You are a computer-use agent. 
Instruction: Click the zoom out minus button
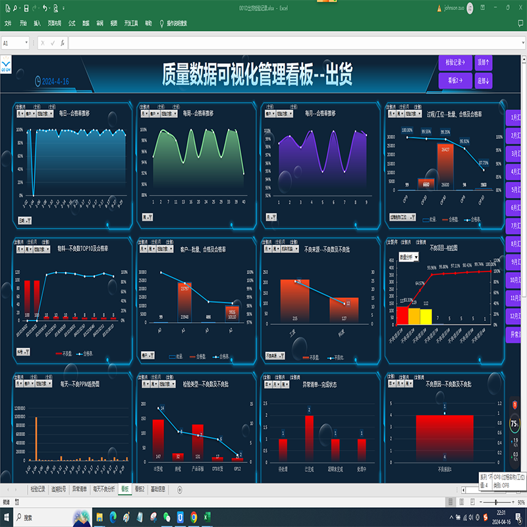(481, 502)
